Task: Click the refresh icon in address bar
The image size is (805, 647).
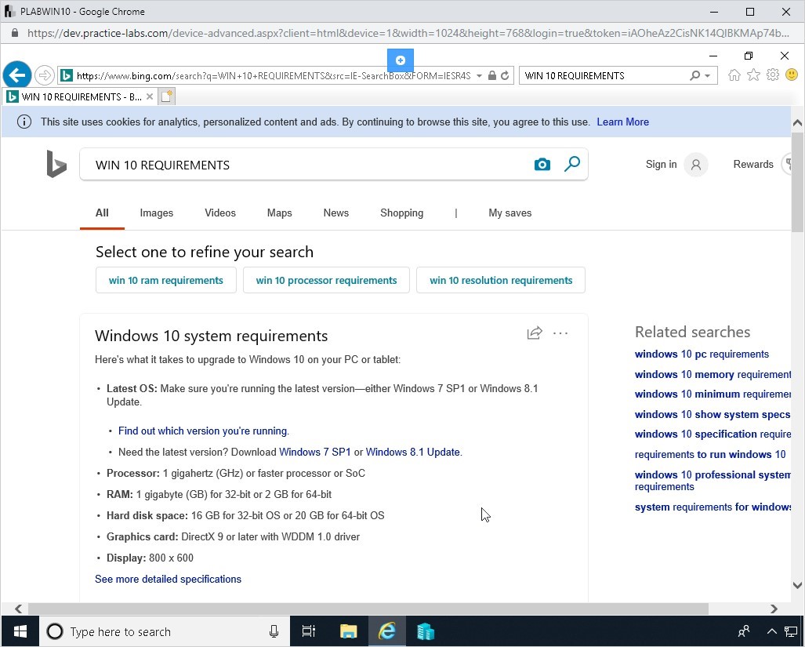Action: coord(505,75)
